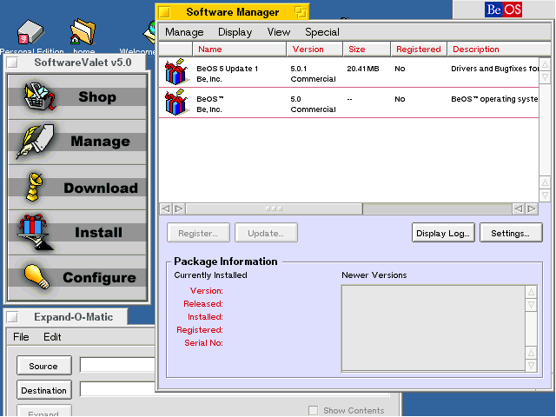Open the Expand-O-Matic File menu
556x417 pixels.
coord(21,337)
